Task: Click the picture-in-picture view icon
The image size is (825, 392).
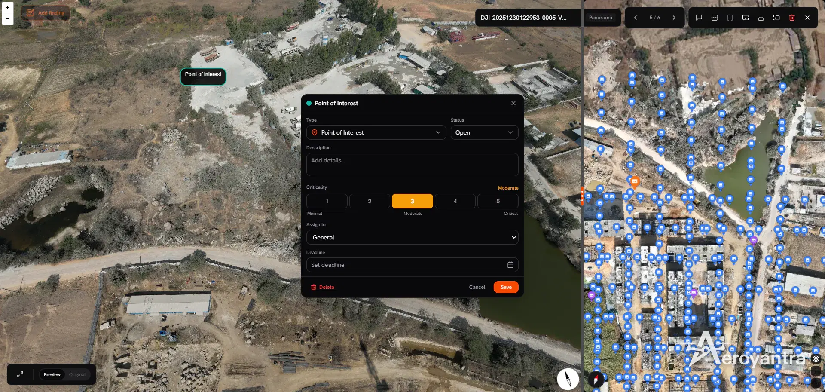Action: pyautogui.click(x=746, y=18)
